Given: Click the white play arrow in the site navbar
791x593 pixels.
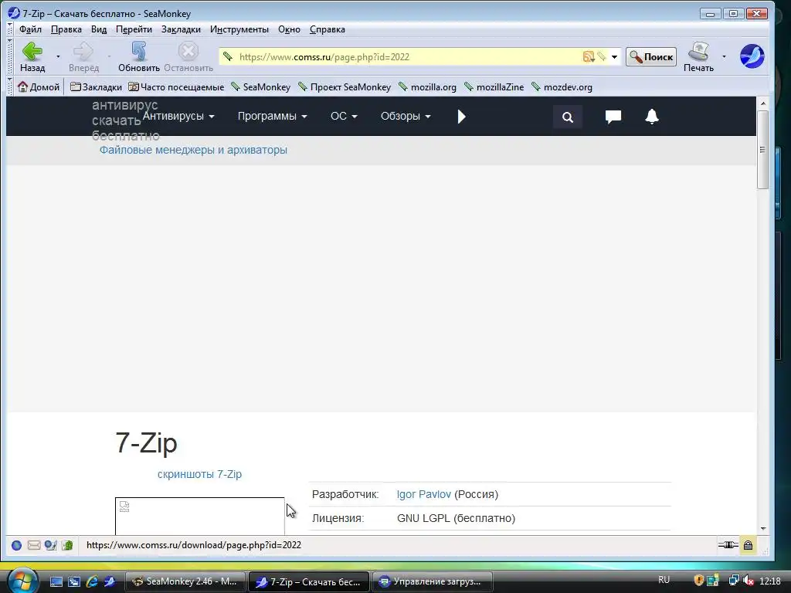Looking at the screenshot, I should pyautogui.click(x=461, y=117).
